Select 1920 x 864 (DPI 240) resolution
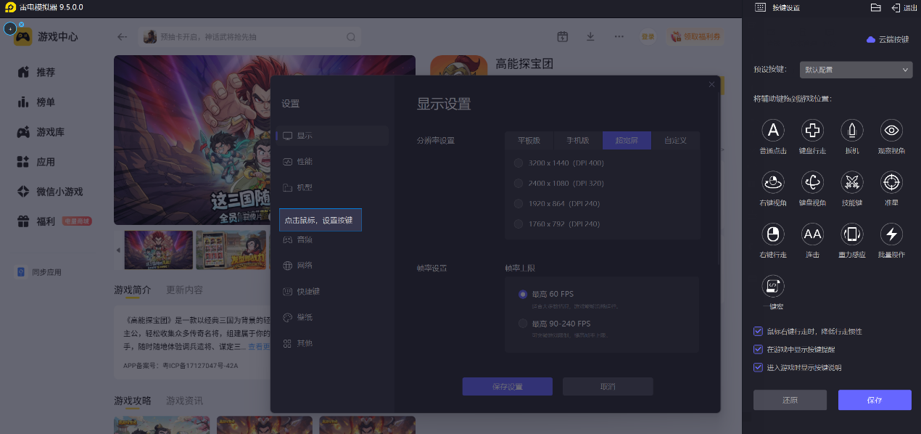Viewport: 921px width, 434px height. coord(519,203)
